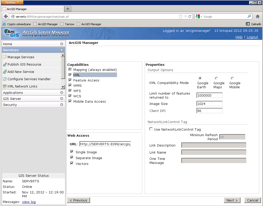Open the URL history dropdown arrow
The image size is (263, 206).
[x=185, y=17]
